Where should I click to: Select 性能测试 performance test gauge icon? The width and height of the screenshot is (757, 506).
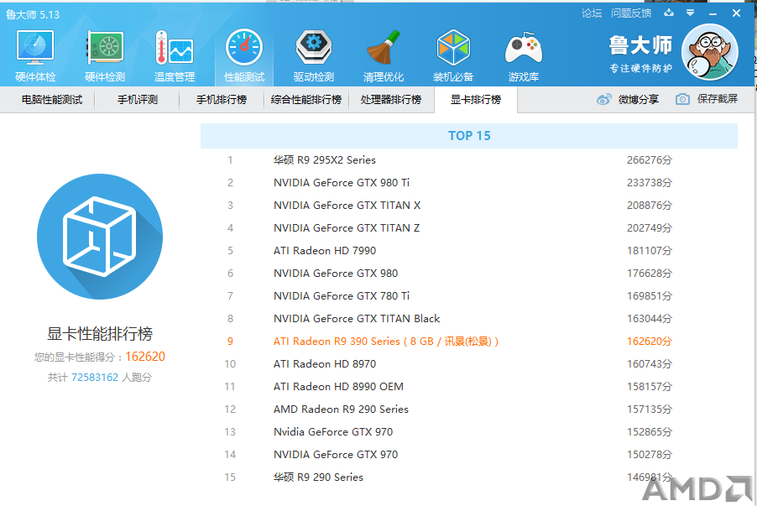(x=244, y=47)
